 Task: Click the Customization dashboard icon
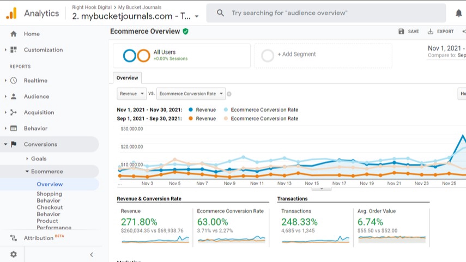(x=14, y=50)
